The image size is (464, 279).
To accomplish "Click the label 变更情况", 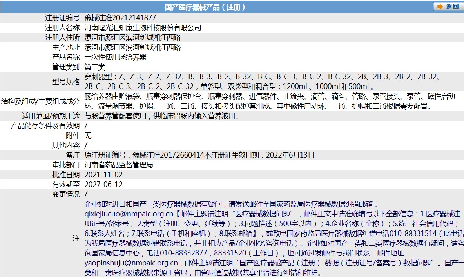I will click(66, 194).
